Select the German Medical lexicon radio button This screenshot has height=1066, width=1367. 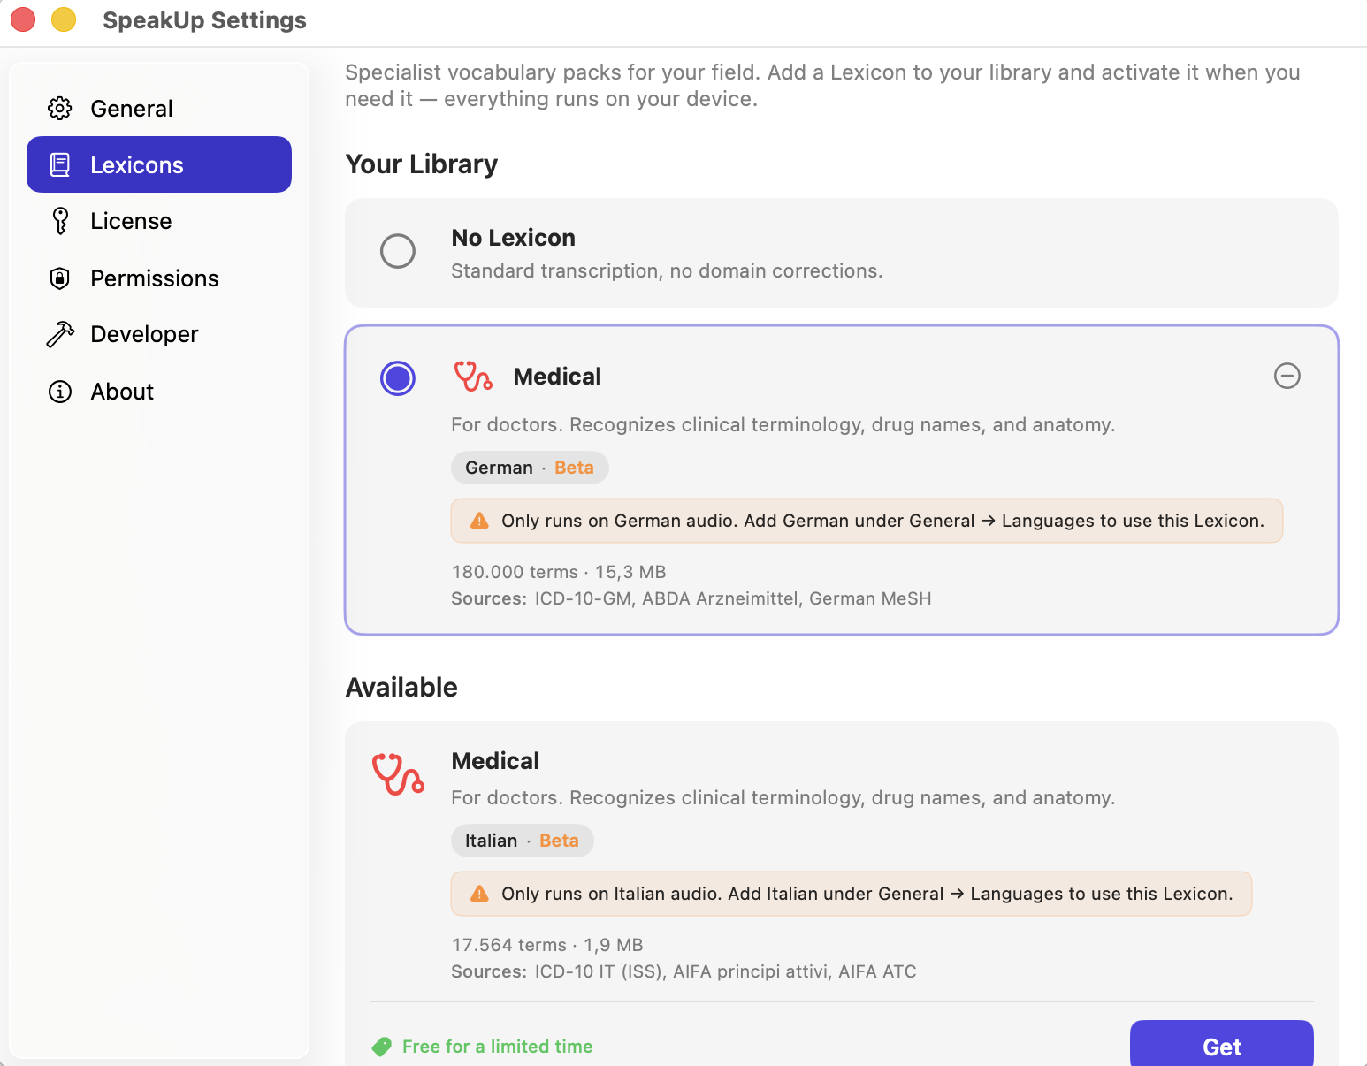[x=398, y=378]
